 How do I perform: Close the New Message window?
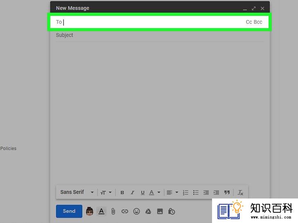pos(262,9)
